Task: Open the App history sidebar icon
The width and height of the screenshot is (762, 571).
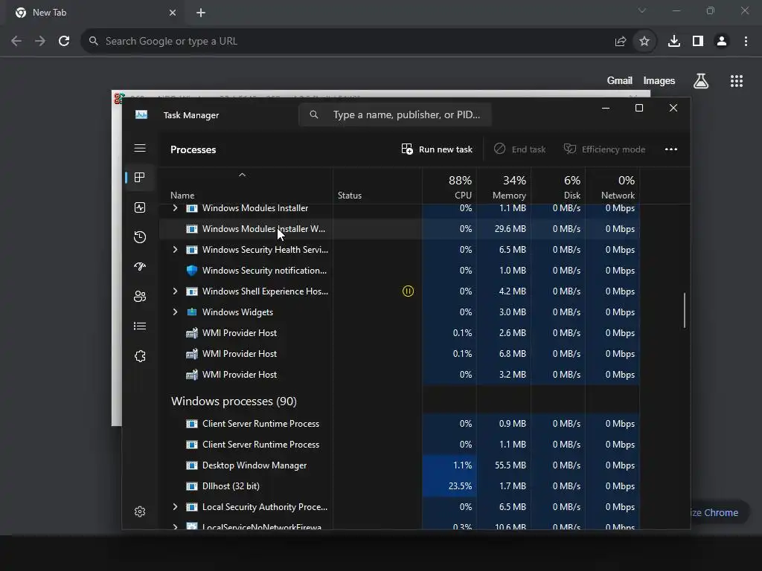Action: 140,237
